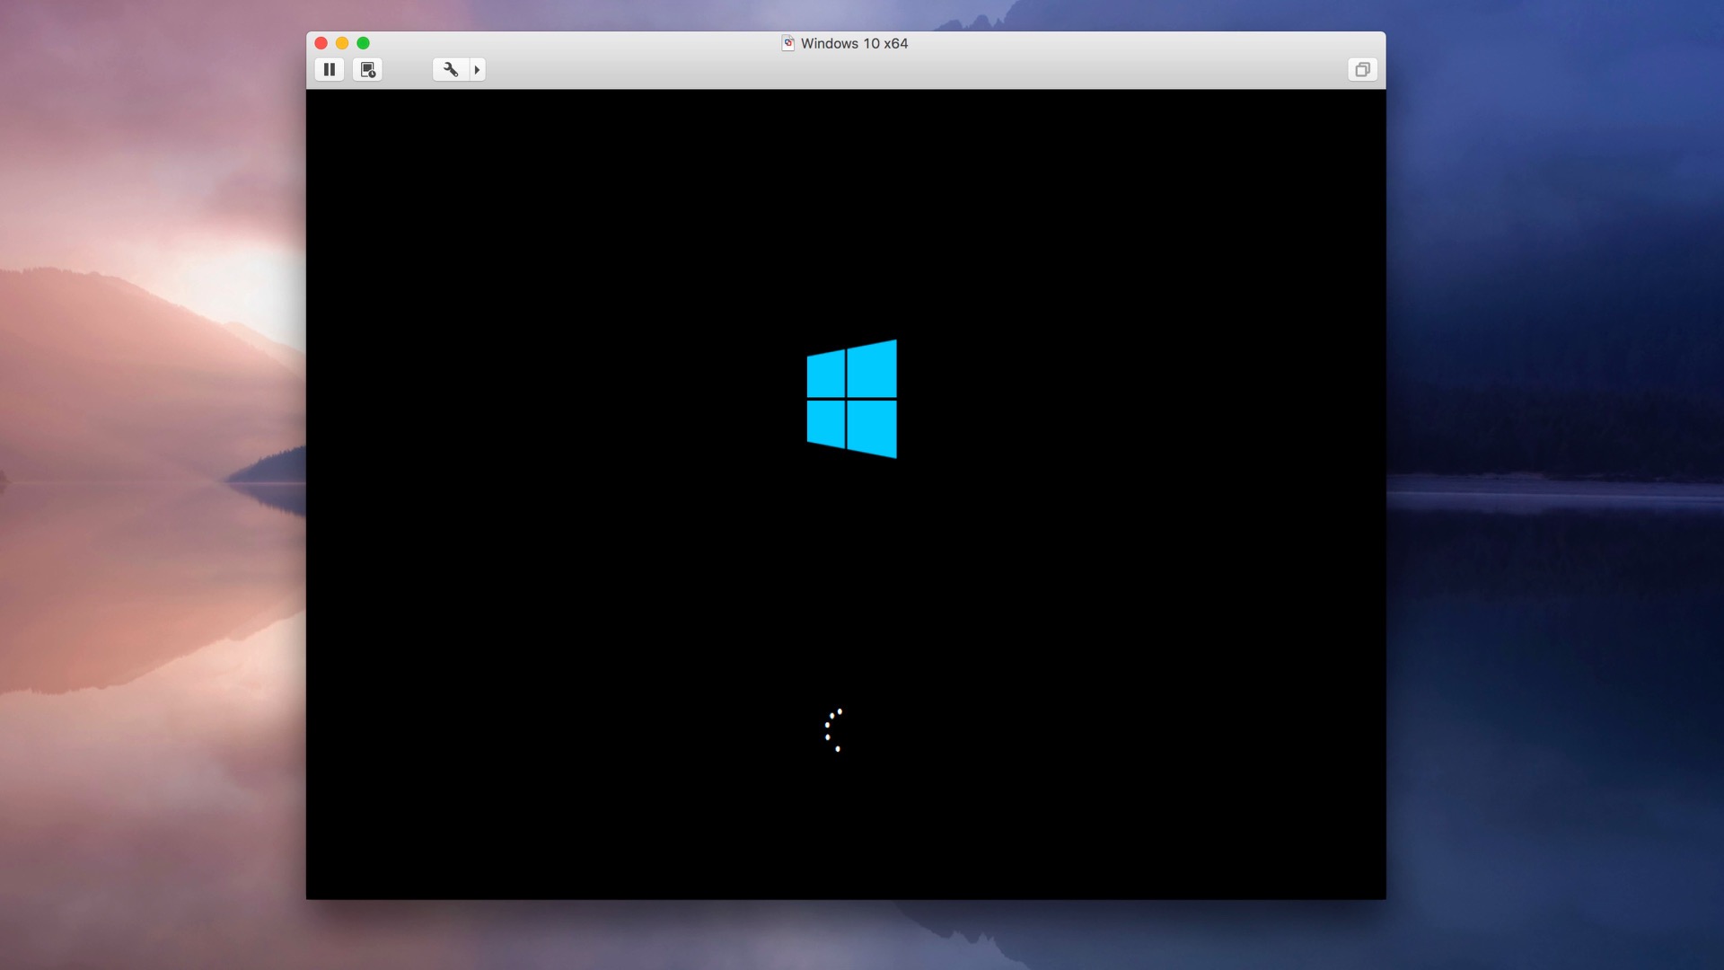
Task: Open virtual machine settings with the wrench icon
Action: (x=451, y=69)
